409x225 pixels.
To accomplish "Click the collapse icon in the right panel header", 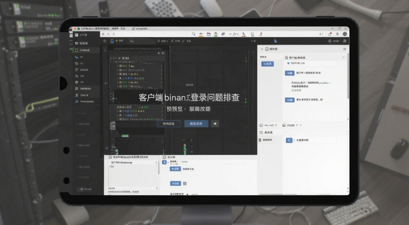I will point(345,49).
